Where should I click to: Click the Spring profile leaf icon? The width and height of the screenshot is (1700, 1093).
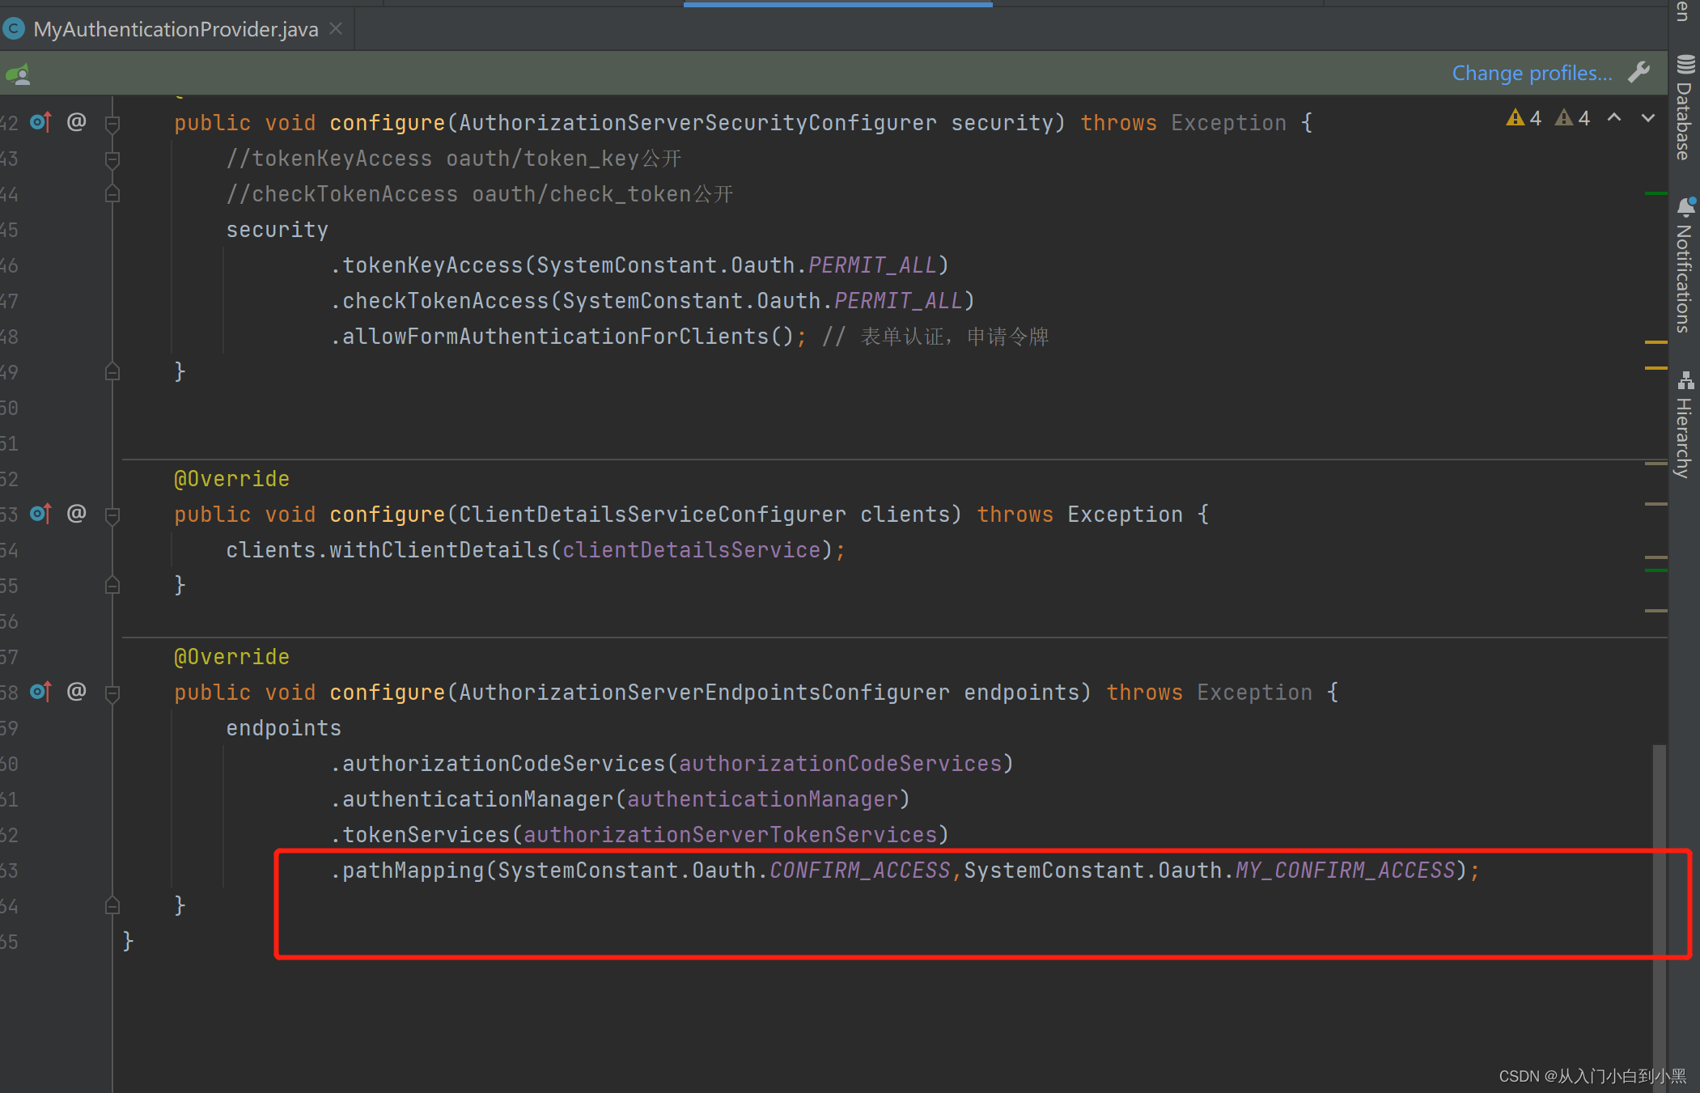pos(19,74)
